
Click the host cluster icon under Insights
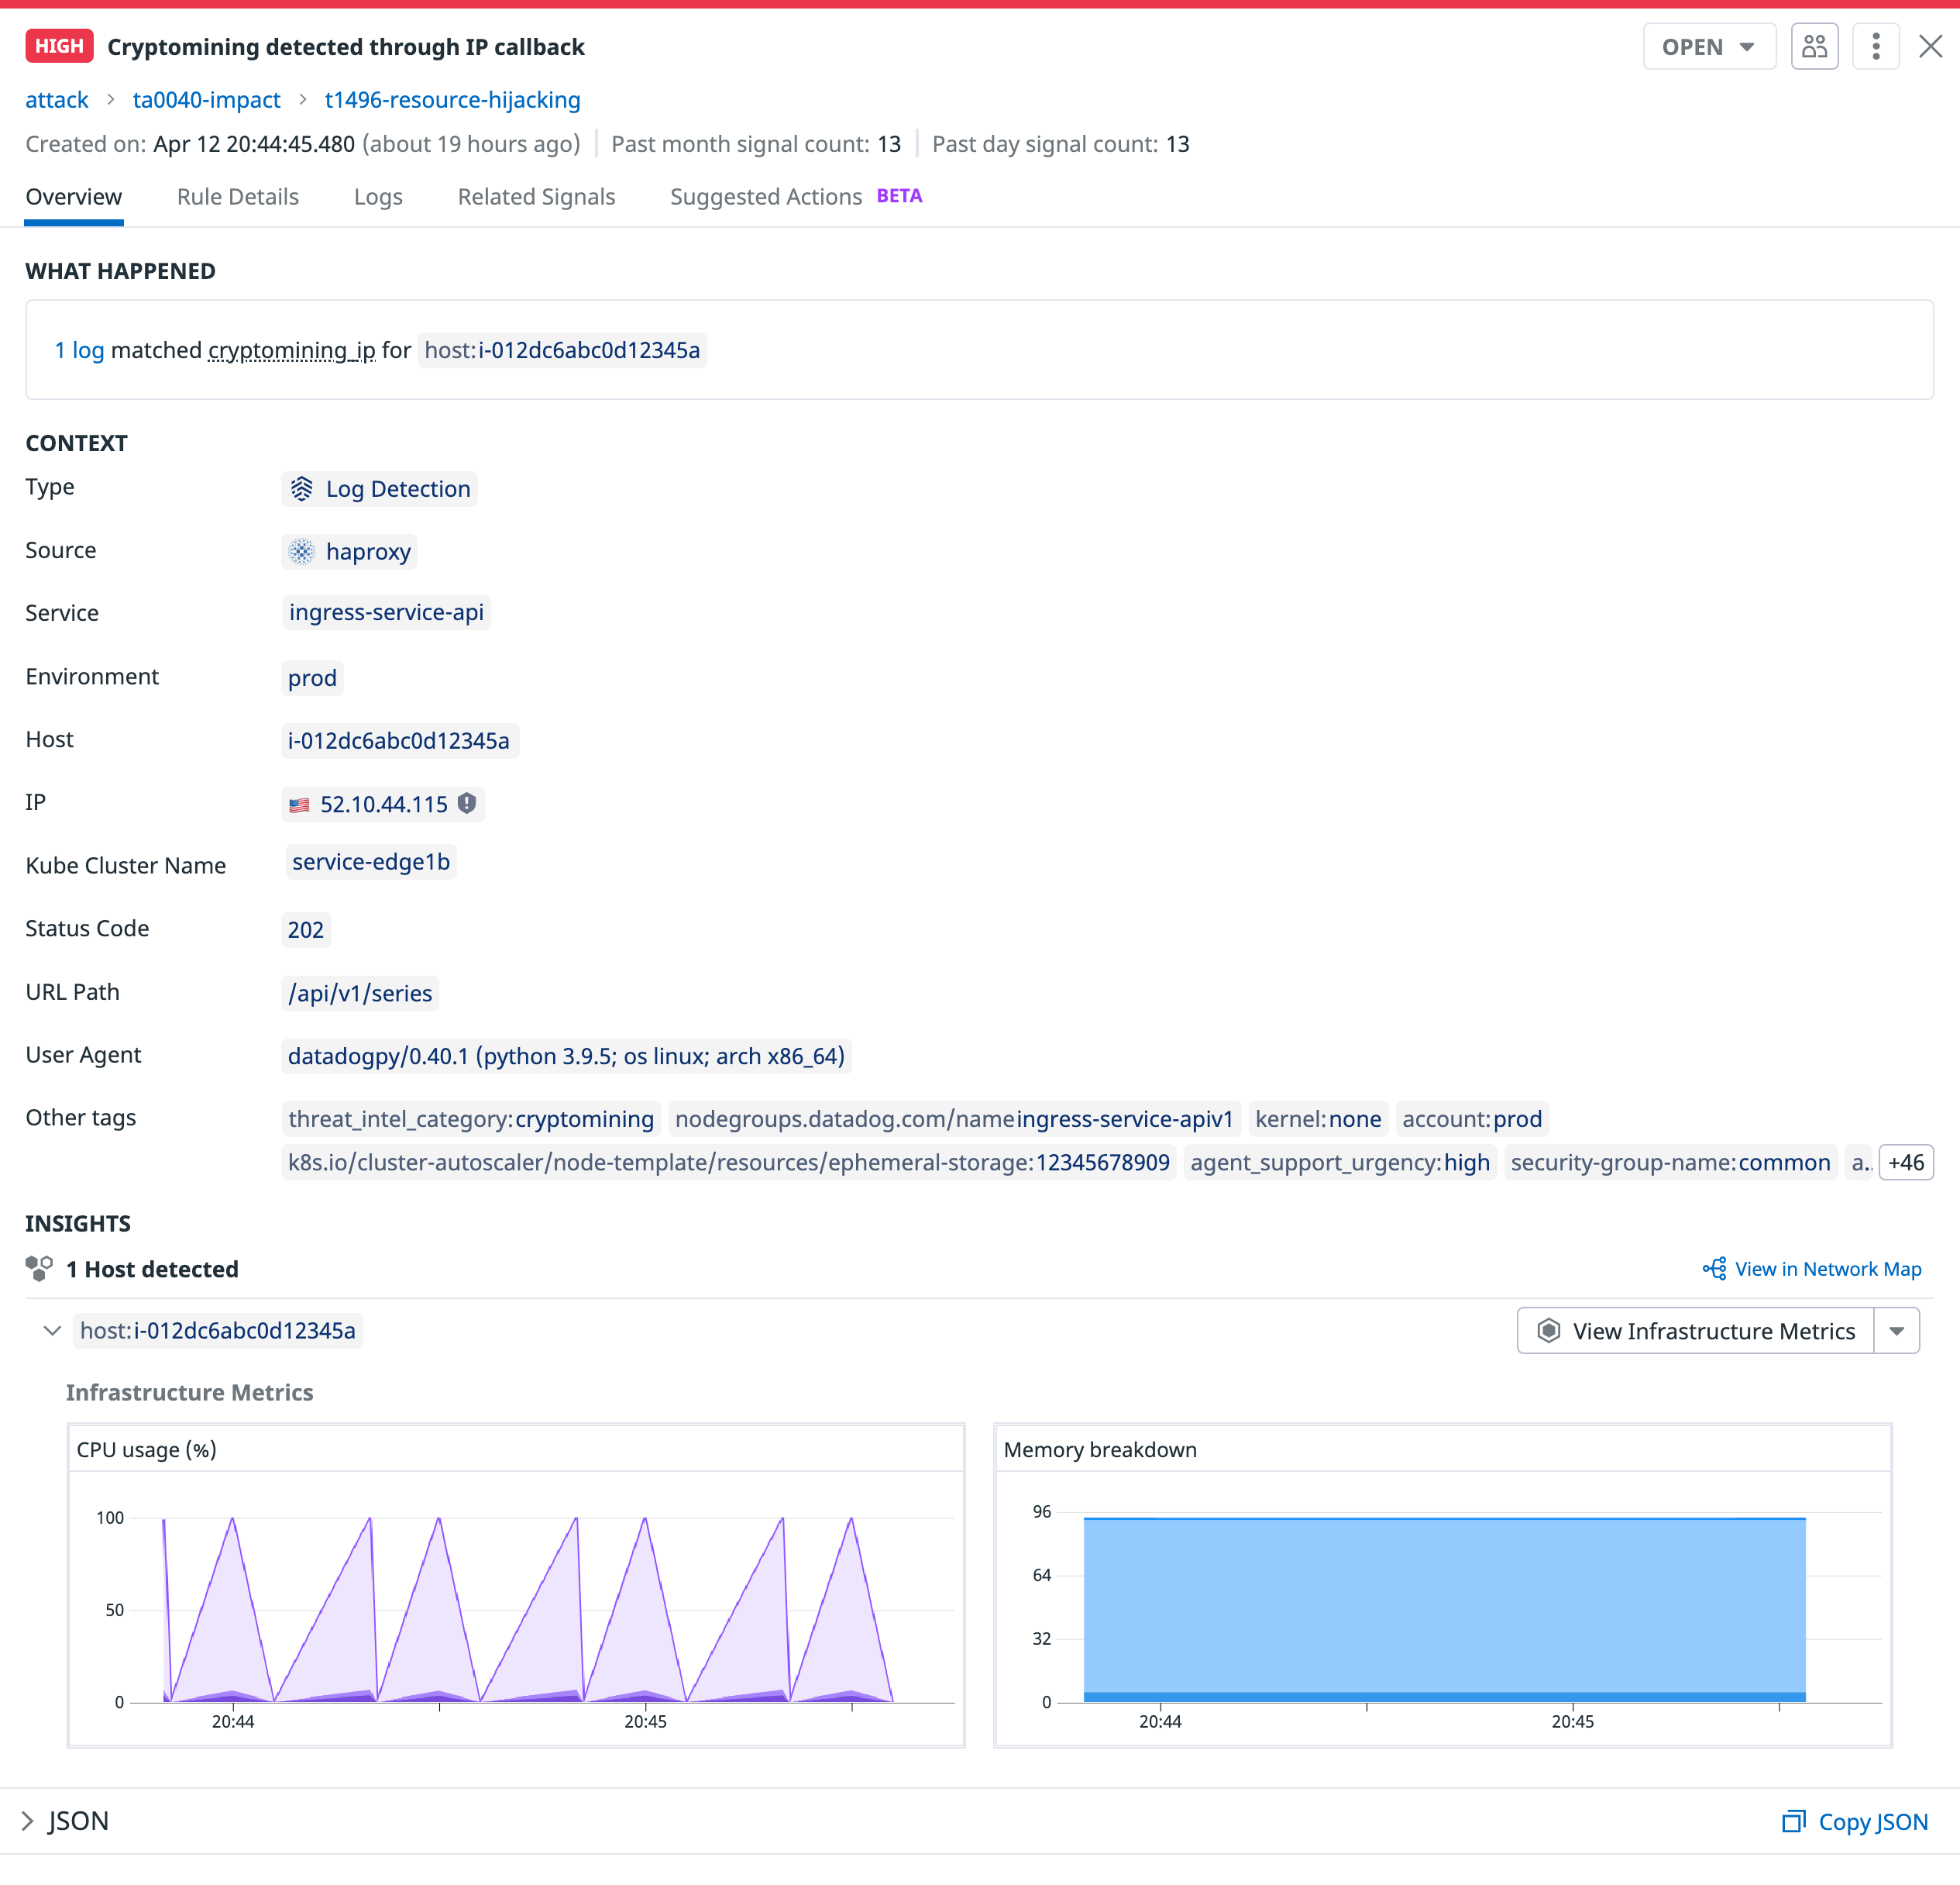click(38, 1269)
